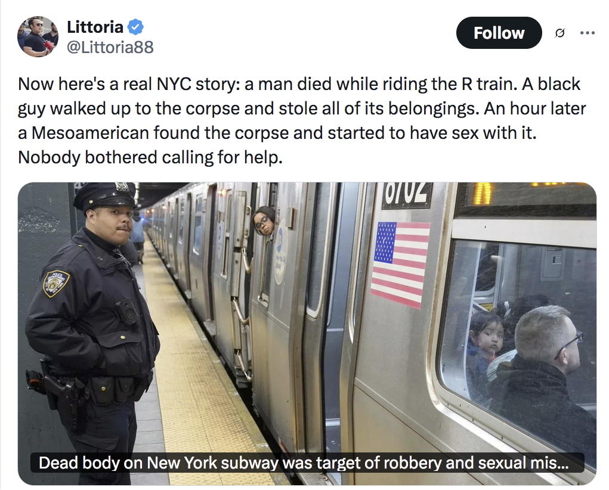Open the Littoria display name link

95,27
